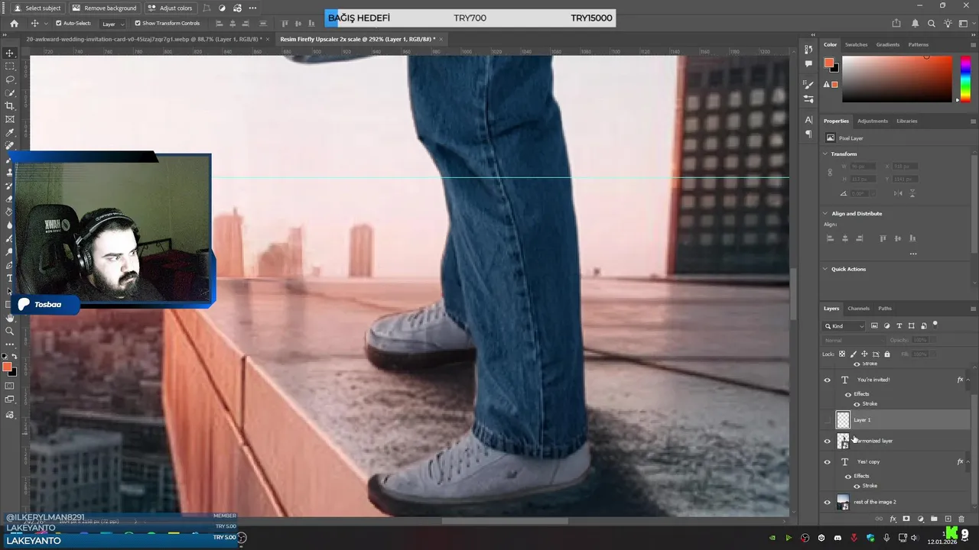The height and width of the screenshot is (550, 979).
Task: Switch to the Swatches tab
Action: [856, 44]
